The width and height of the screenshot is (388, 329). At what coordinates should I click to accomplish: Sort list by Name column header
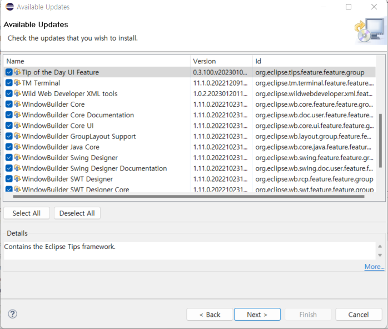[97, 61]
